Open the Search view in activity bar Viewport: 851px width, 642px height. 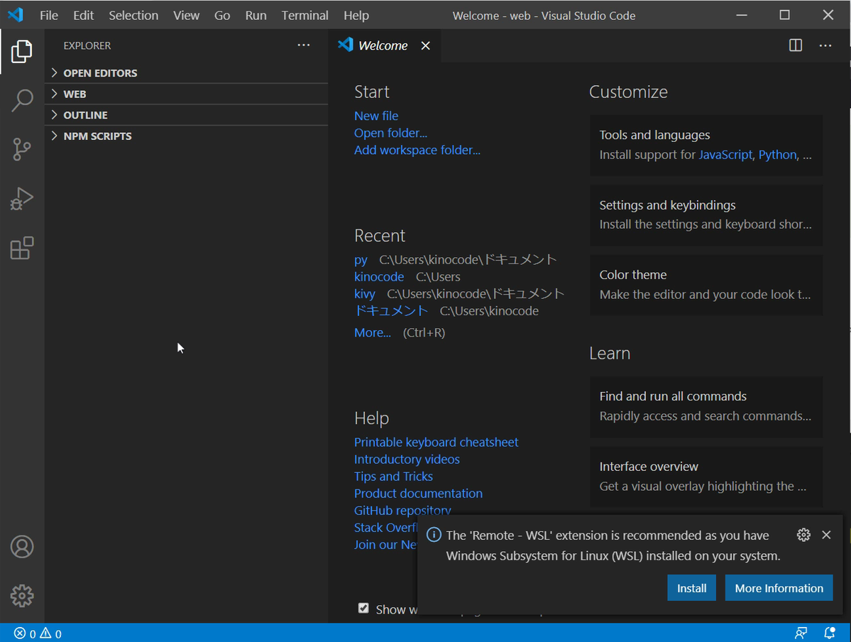(x=22, y=100)
